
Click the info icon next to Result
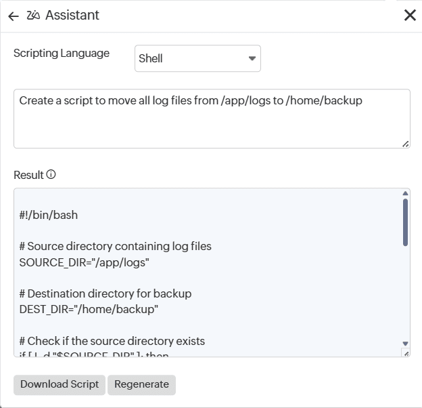[51, 175]
